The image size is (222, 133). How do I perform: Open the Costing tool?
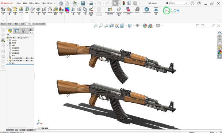click(137, 10)
